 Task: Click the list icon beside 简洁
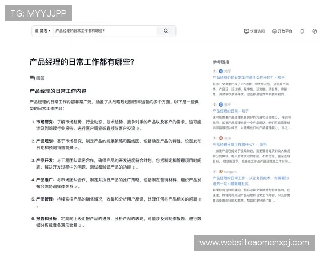36,31
